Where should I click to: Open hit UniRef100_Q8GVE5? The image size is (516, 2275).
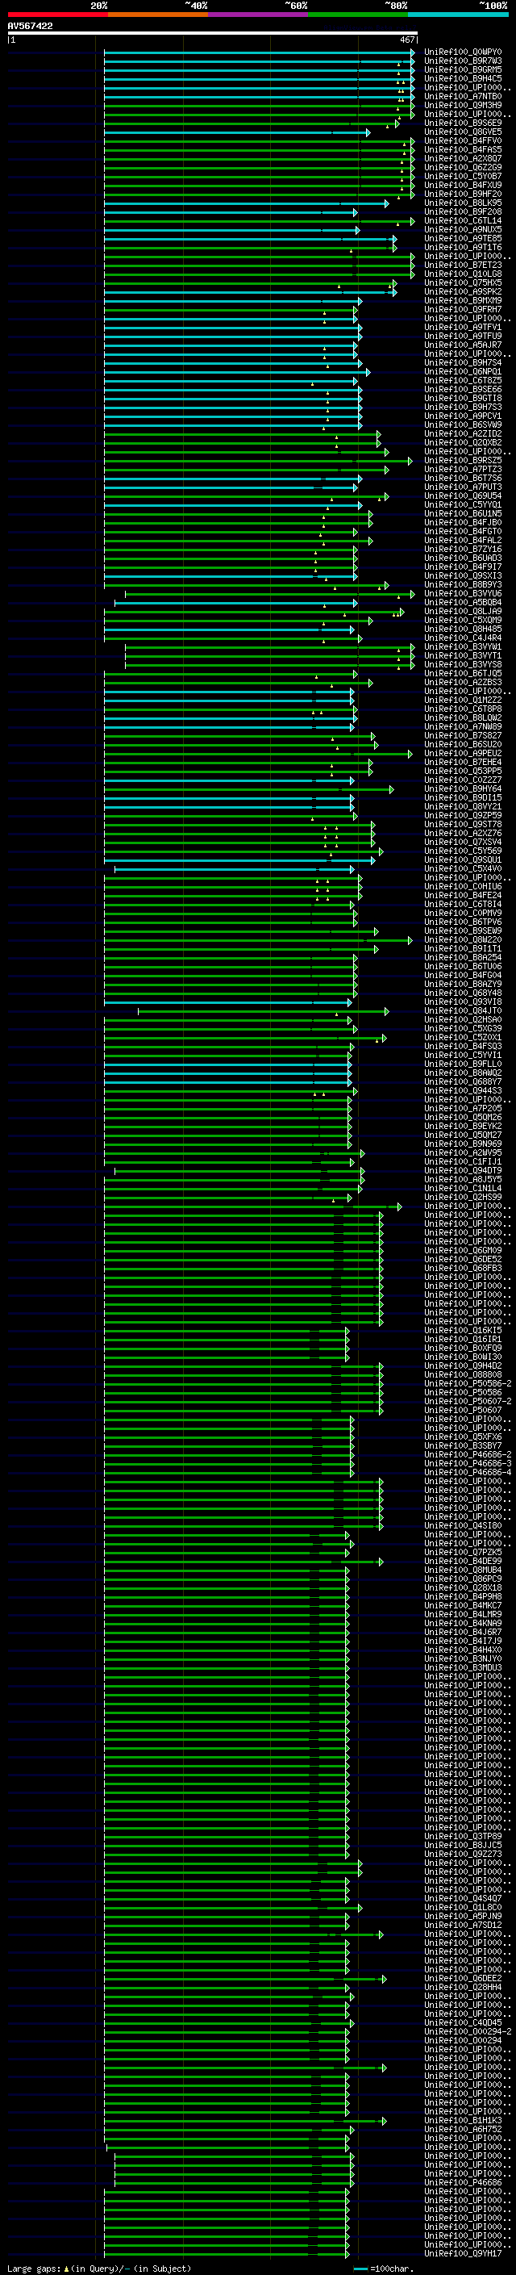pos(463,132)
